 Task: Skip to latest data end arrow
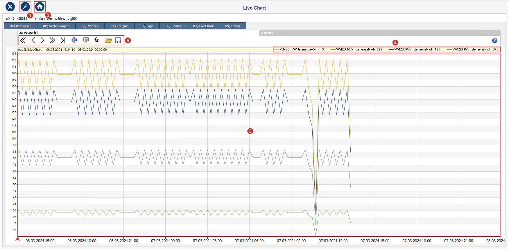pos(62,40)
